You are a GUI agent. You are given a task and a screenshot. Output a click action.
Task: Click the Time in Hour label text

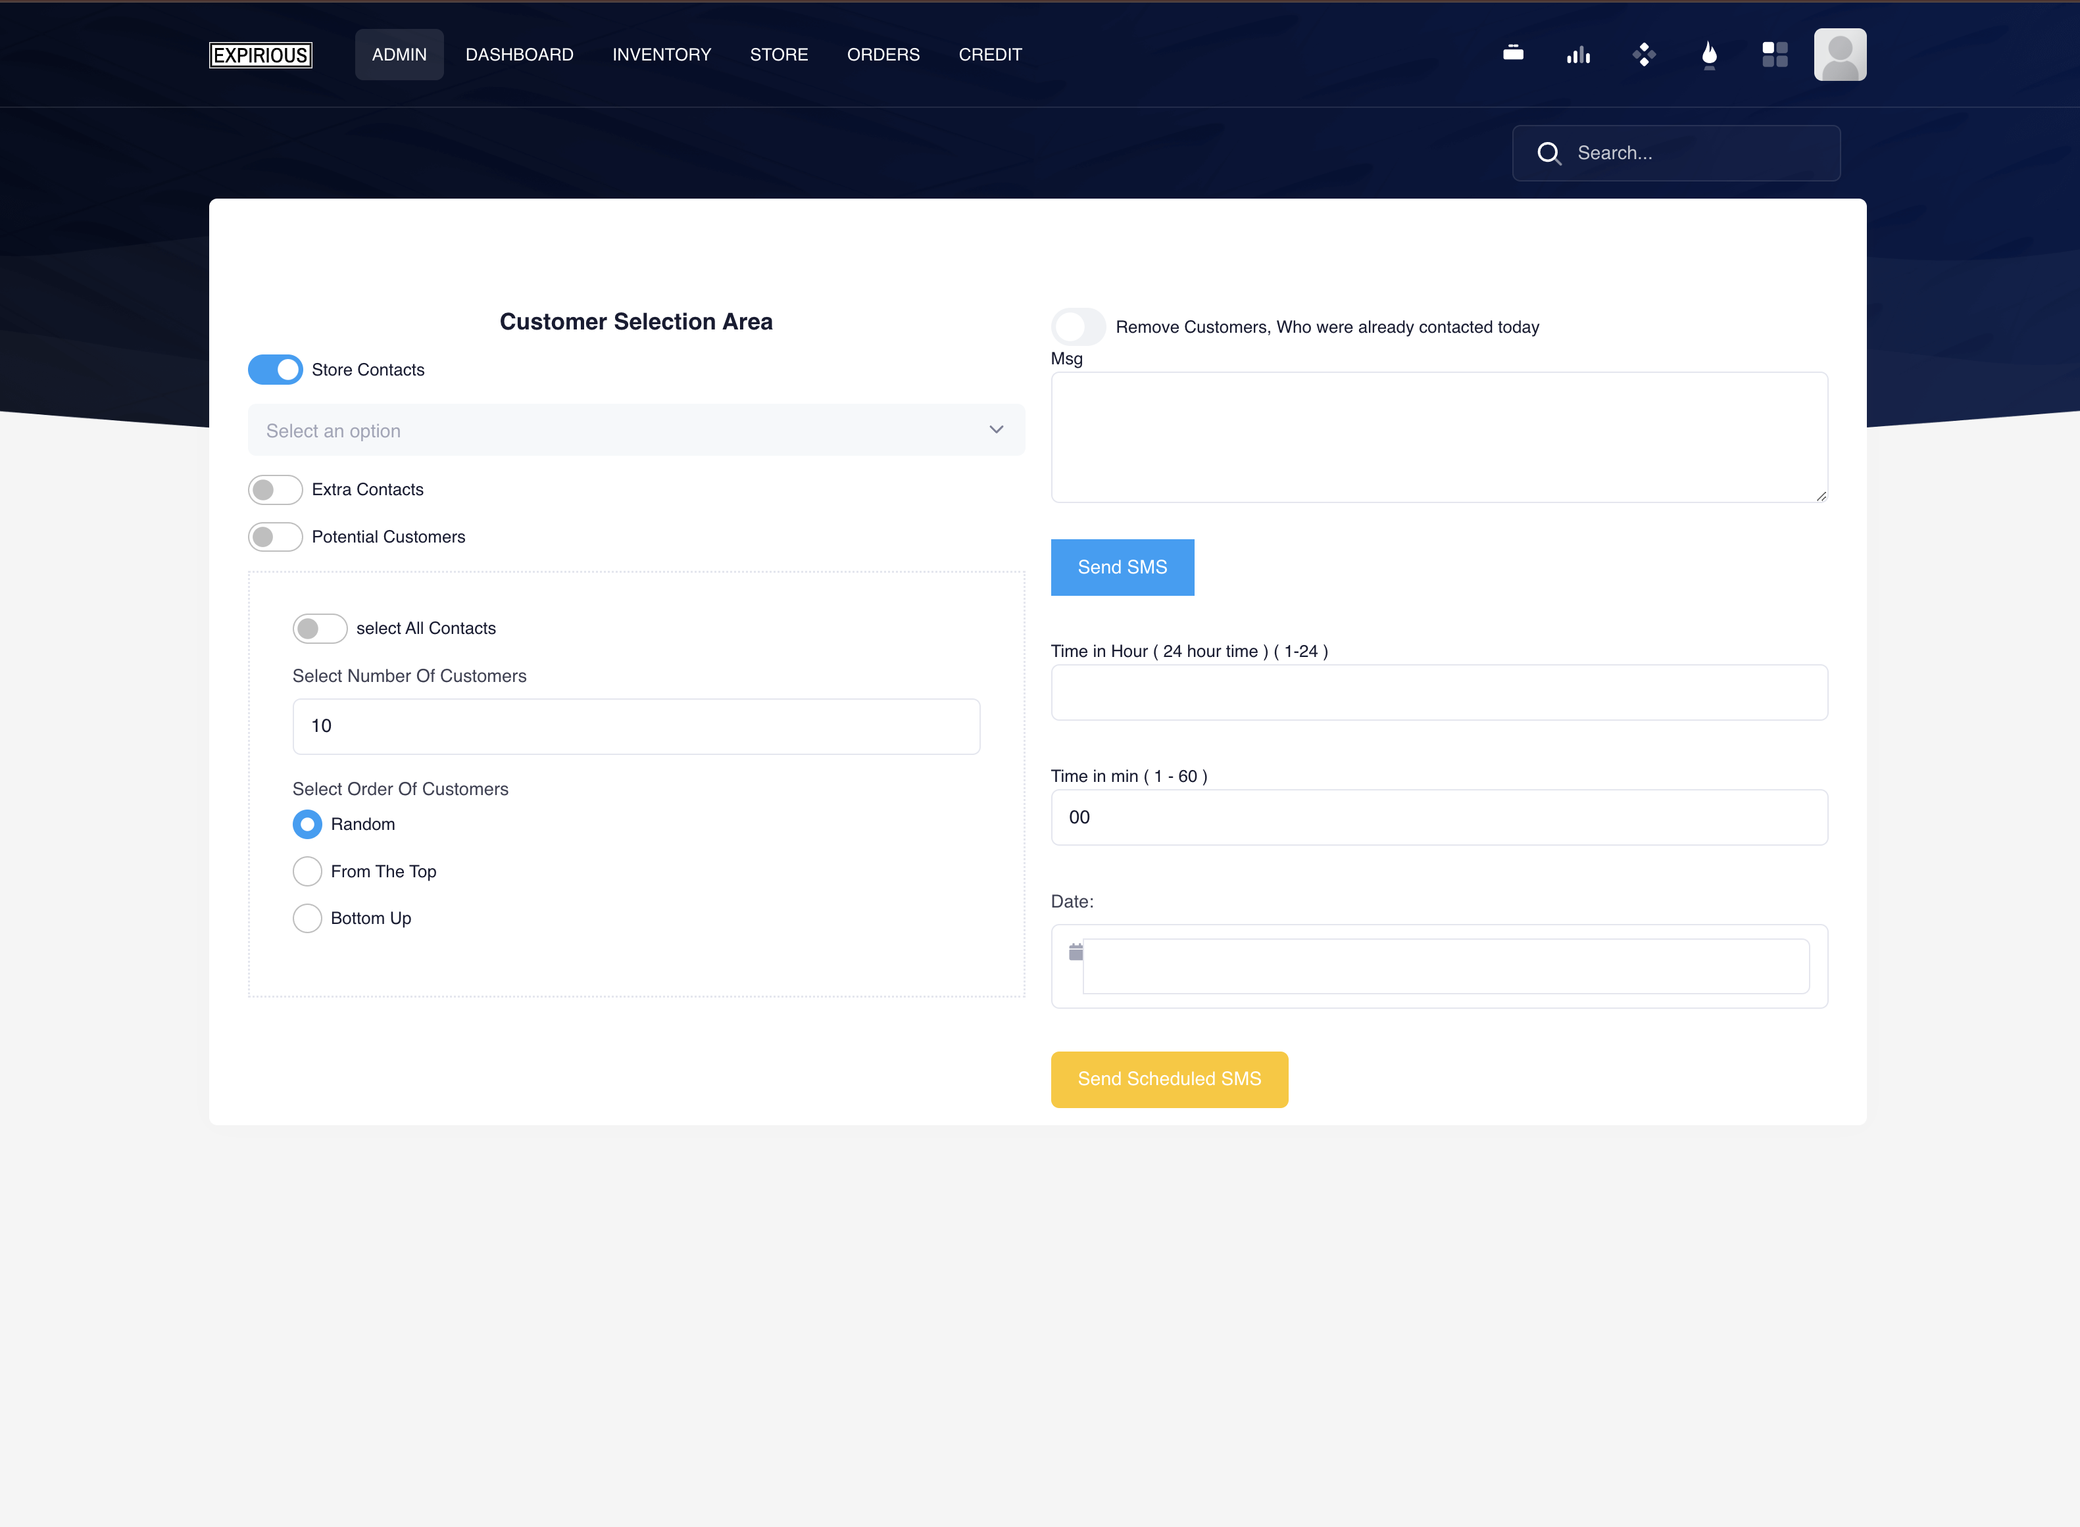pos(1190,652)
